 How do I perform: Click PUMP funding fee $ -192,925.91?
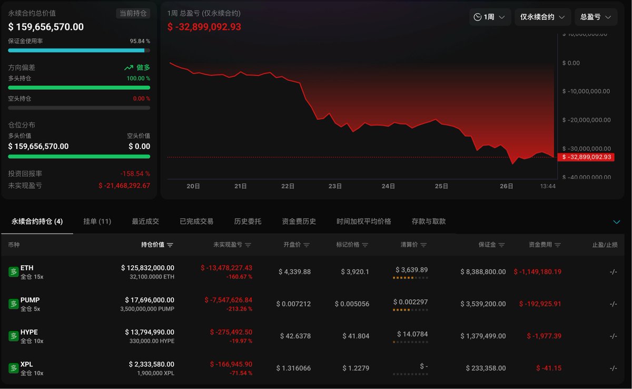click(x=540, y=304)
